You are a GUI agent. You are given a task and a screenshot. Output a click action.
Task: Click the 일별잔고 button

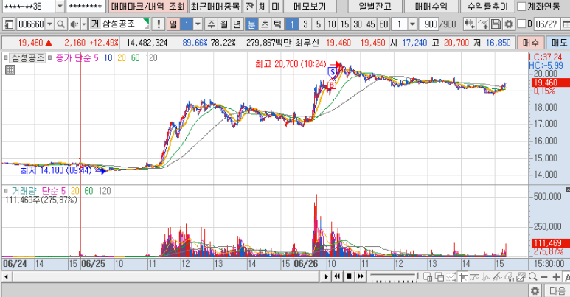pyautogui.click(x=375, y=6)
